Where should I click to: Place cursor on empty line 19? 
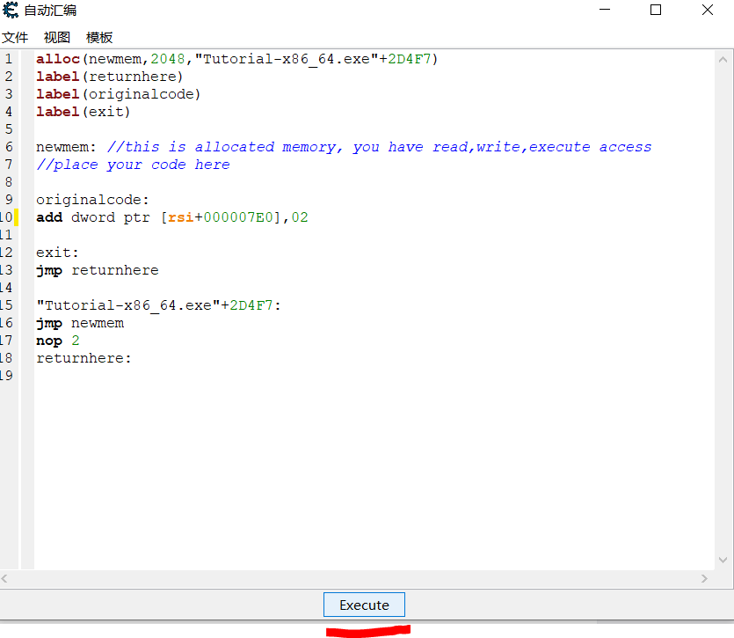(x=176, y=376)
